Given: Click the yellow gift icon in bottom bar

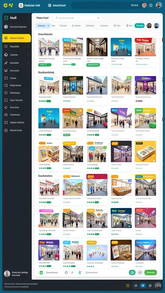Looking at the screenshot, I should point(128,286).
